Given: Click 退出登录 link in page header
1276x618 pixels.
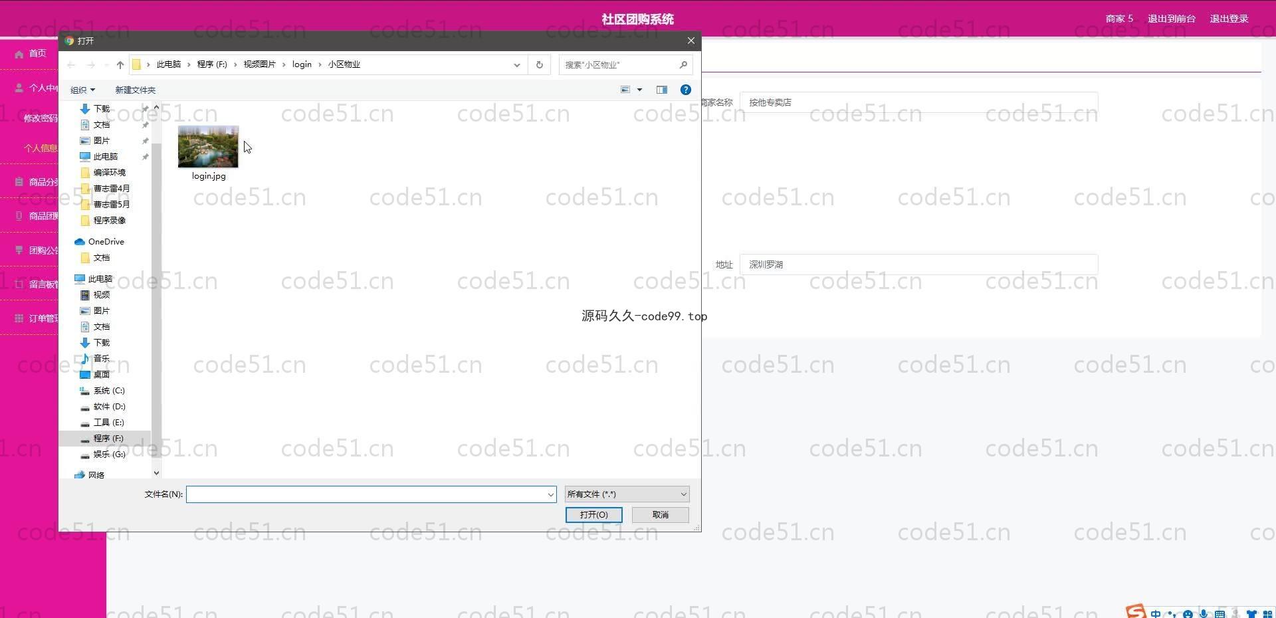Looking at the screenshot, I should tap(1229, 19).
